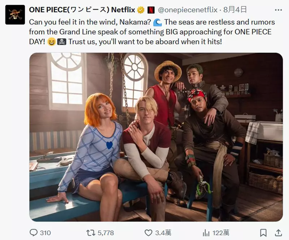
Task: Click the reply speech bubble icon
Action: tap(34, 232)
